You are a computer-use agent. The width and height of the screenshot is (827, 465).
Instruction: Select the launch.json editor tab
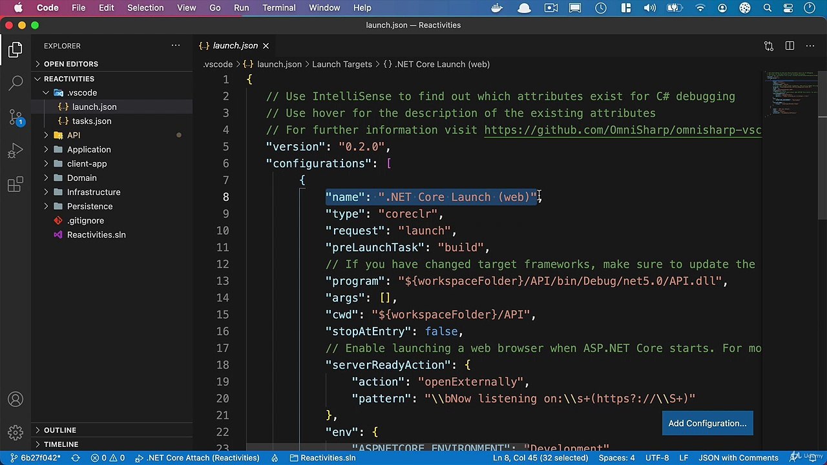pos(235,46)
